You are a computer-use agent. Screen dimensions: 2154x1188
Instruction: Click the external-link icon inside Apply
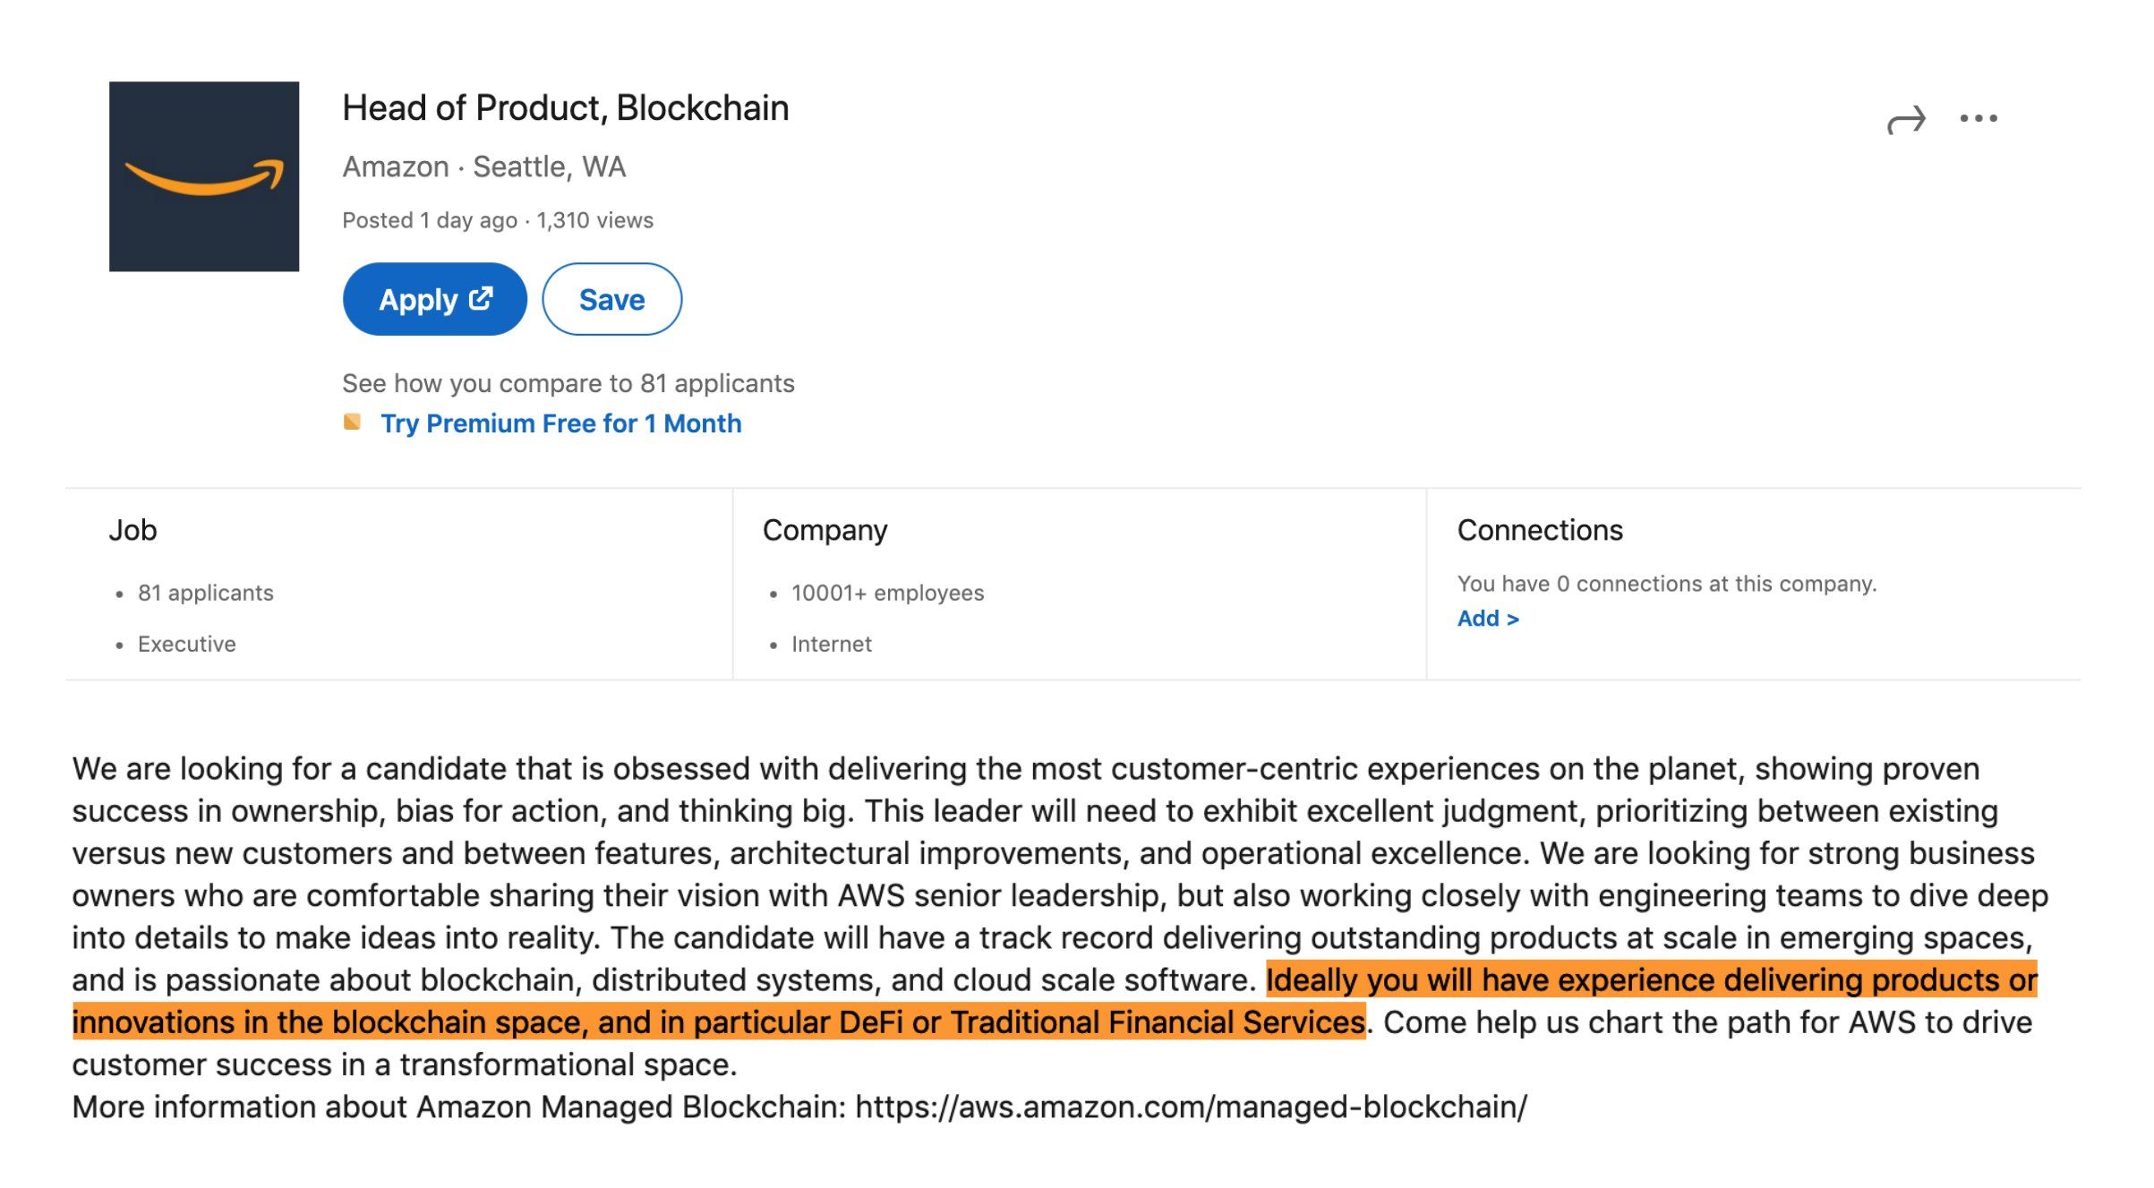click(481, 298)
